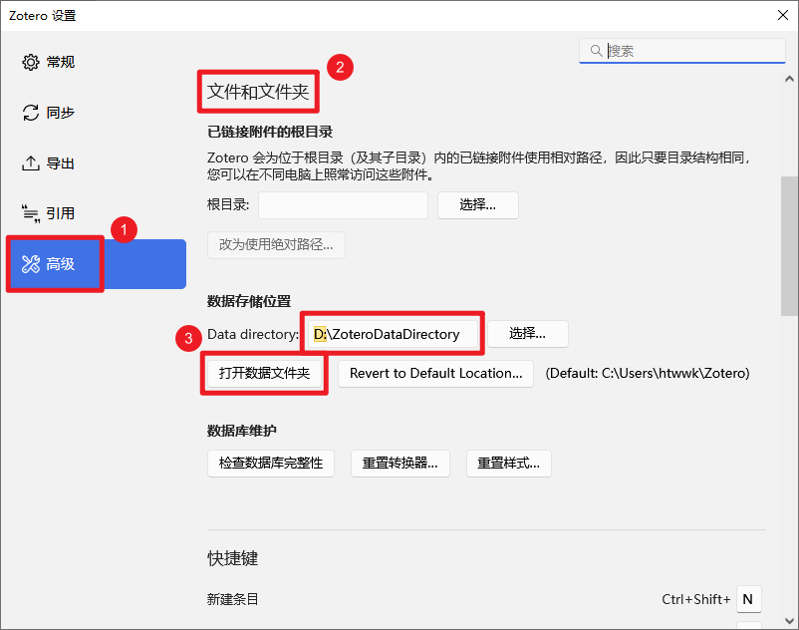The image size is (799, 630).
Task: Click the magnifier icon in the search box
Action: pyautogui.click(x=595, y=50)
